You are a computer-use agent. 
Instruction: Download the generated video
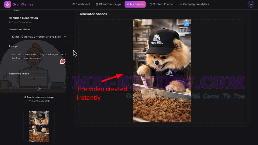[187, 24]
